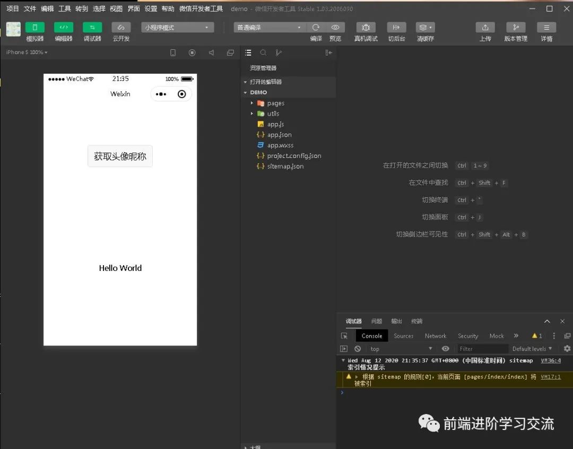Toggle the editor panel button
Image resolution: width=573 pixels, height=449 pixels.
coord(64,28)
